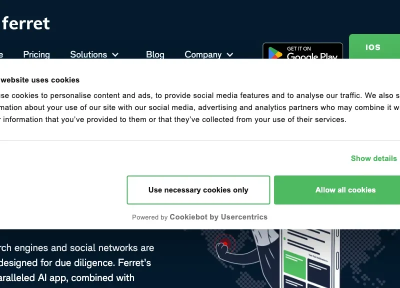
Task: Click the Solutions chevron arrow
Action: click(x=115, y=54)
